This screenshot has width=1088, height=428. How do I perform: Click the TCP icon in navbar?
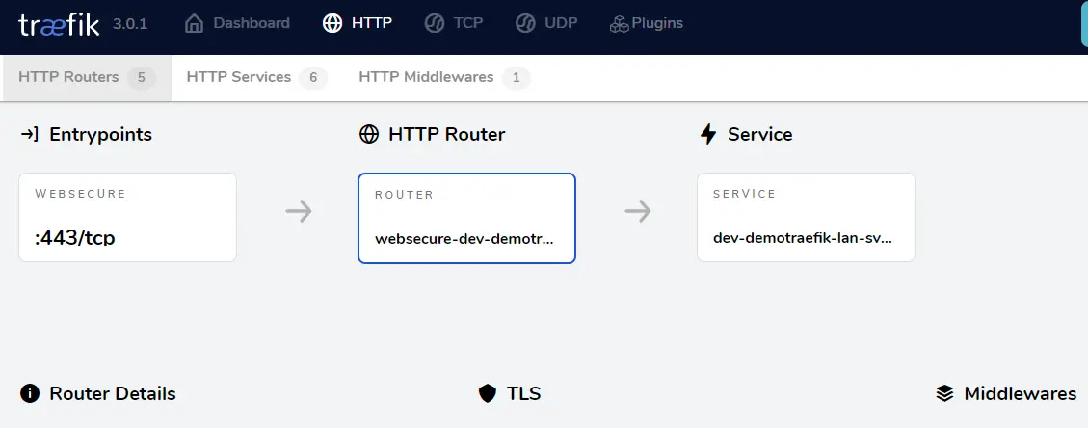[x=435, y=23]
